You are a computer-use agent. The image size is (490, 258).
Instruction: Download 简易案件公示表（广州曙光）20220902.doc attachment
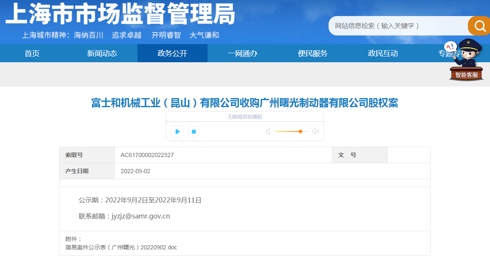121,247
